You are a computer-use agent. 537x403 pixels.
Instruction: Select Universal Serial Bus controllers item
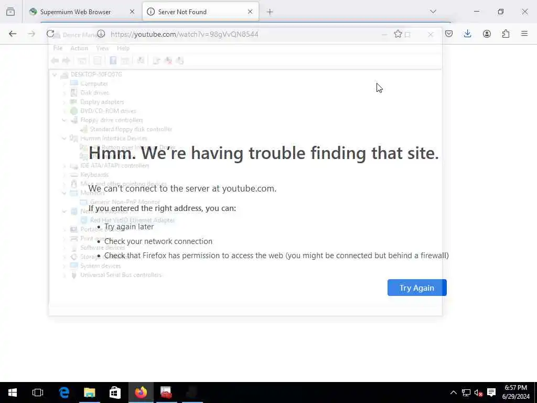121,275
